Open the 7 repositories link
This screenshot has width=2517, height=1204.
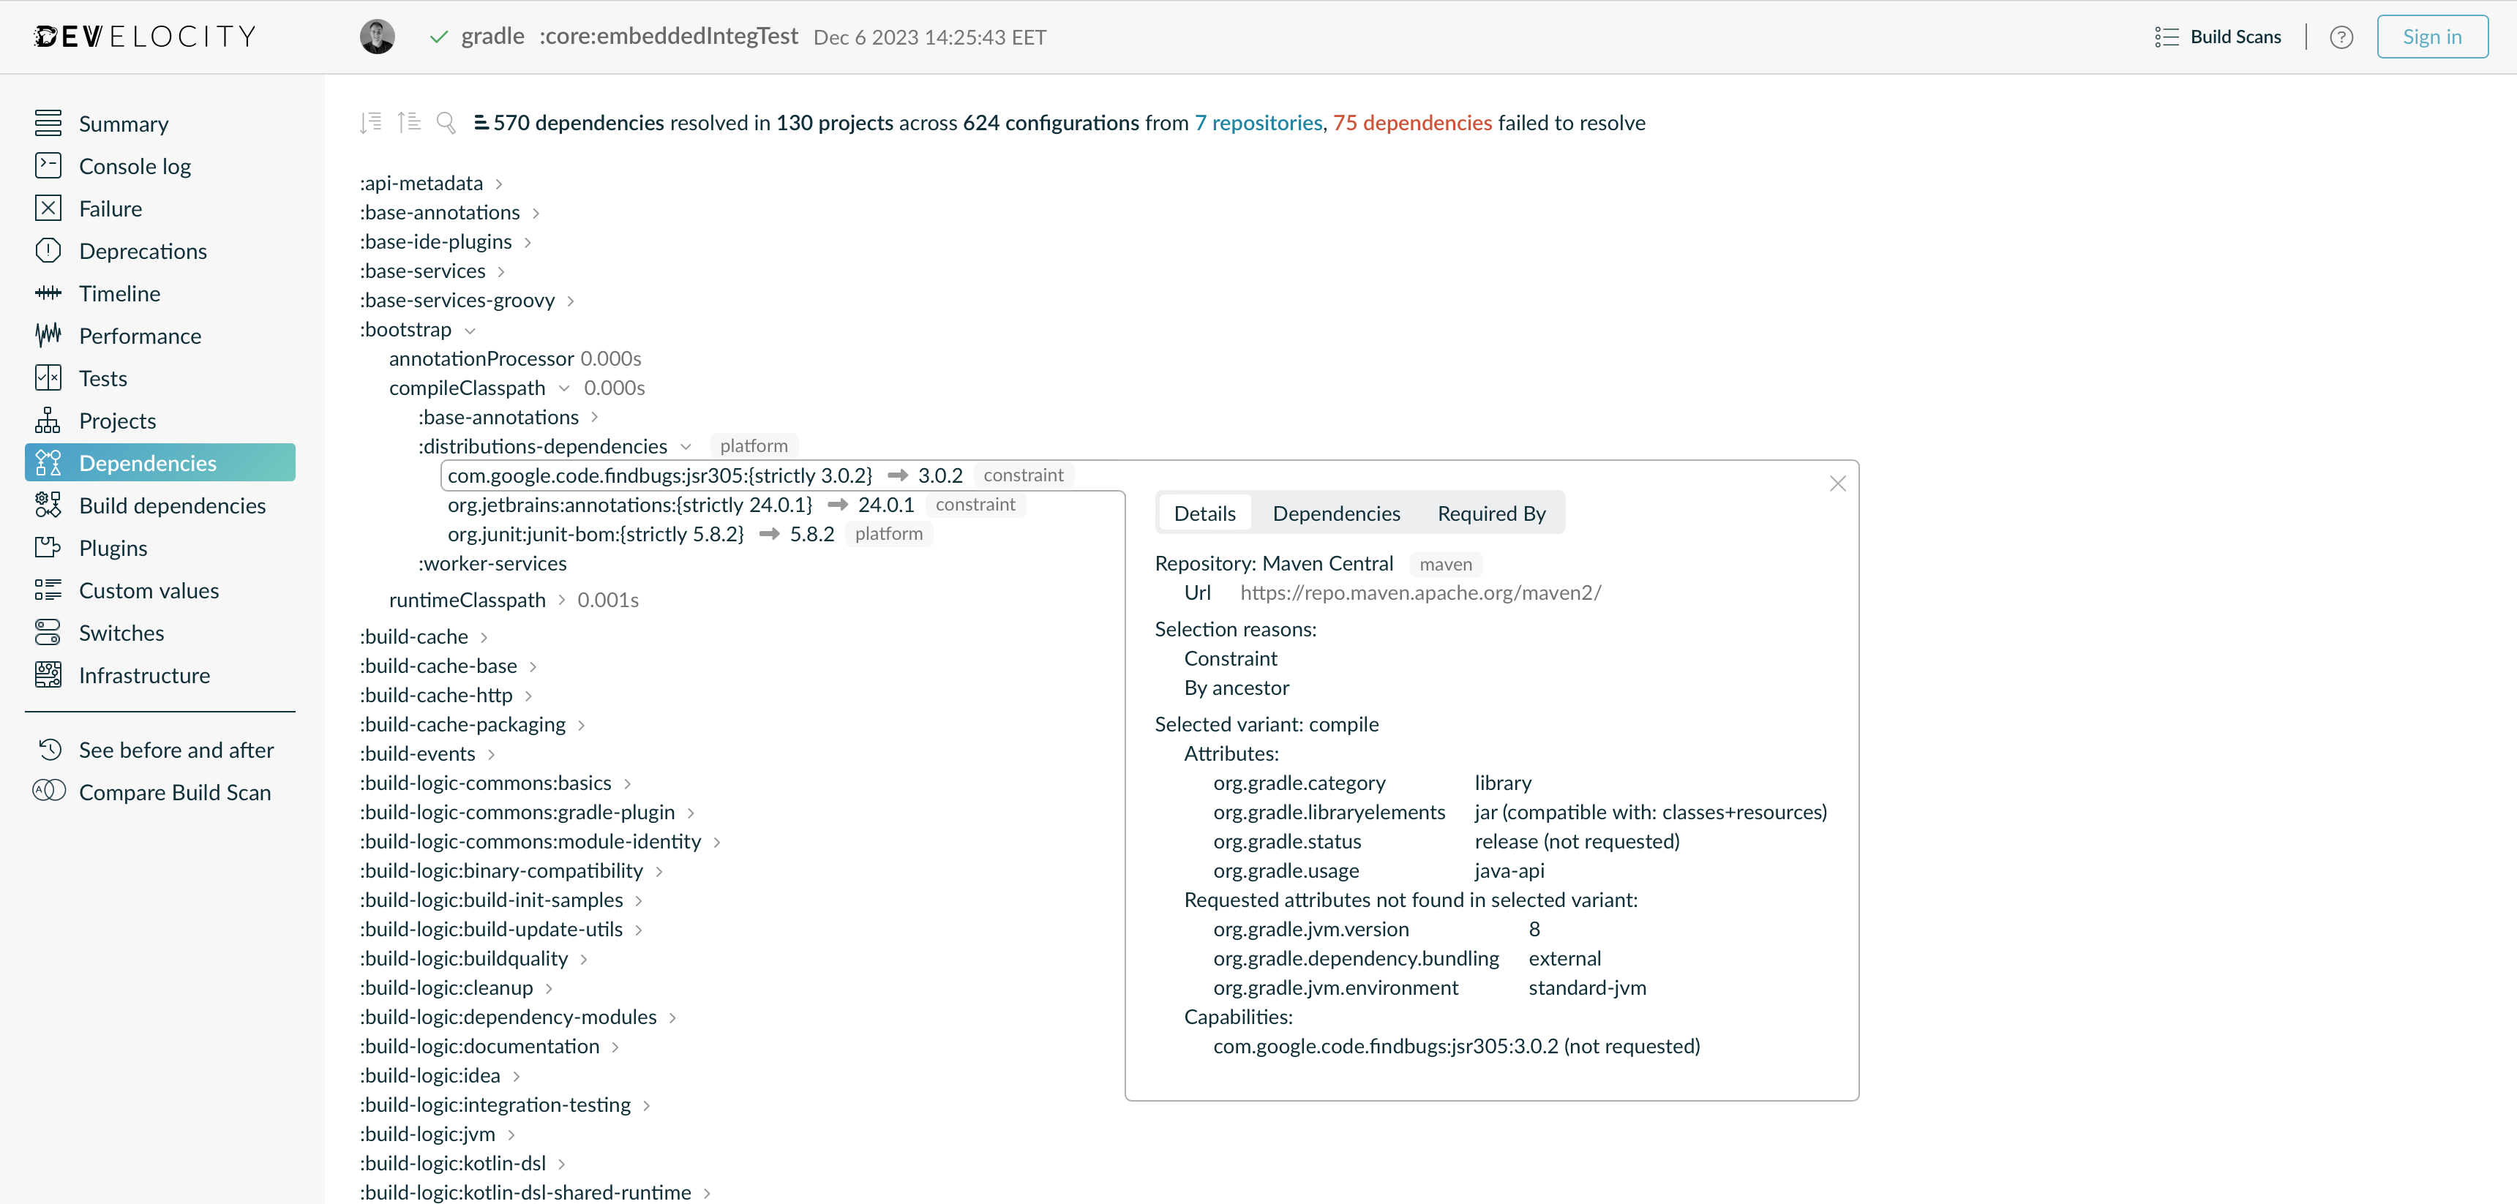1258,123
